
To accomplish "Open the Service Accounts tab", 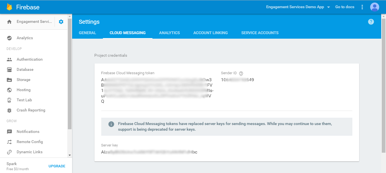I will pos(260,33).
